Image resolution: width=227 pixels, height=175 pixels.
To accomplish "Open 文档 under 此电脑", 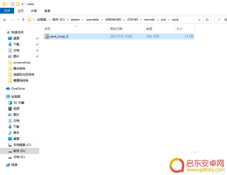I will click(x=16, y=121).
